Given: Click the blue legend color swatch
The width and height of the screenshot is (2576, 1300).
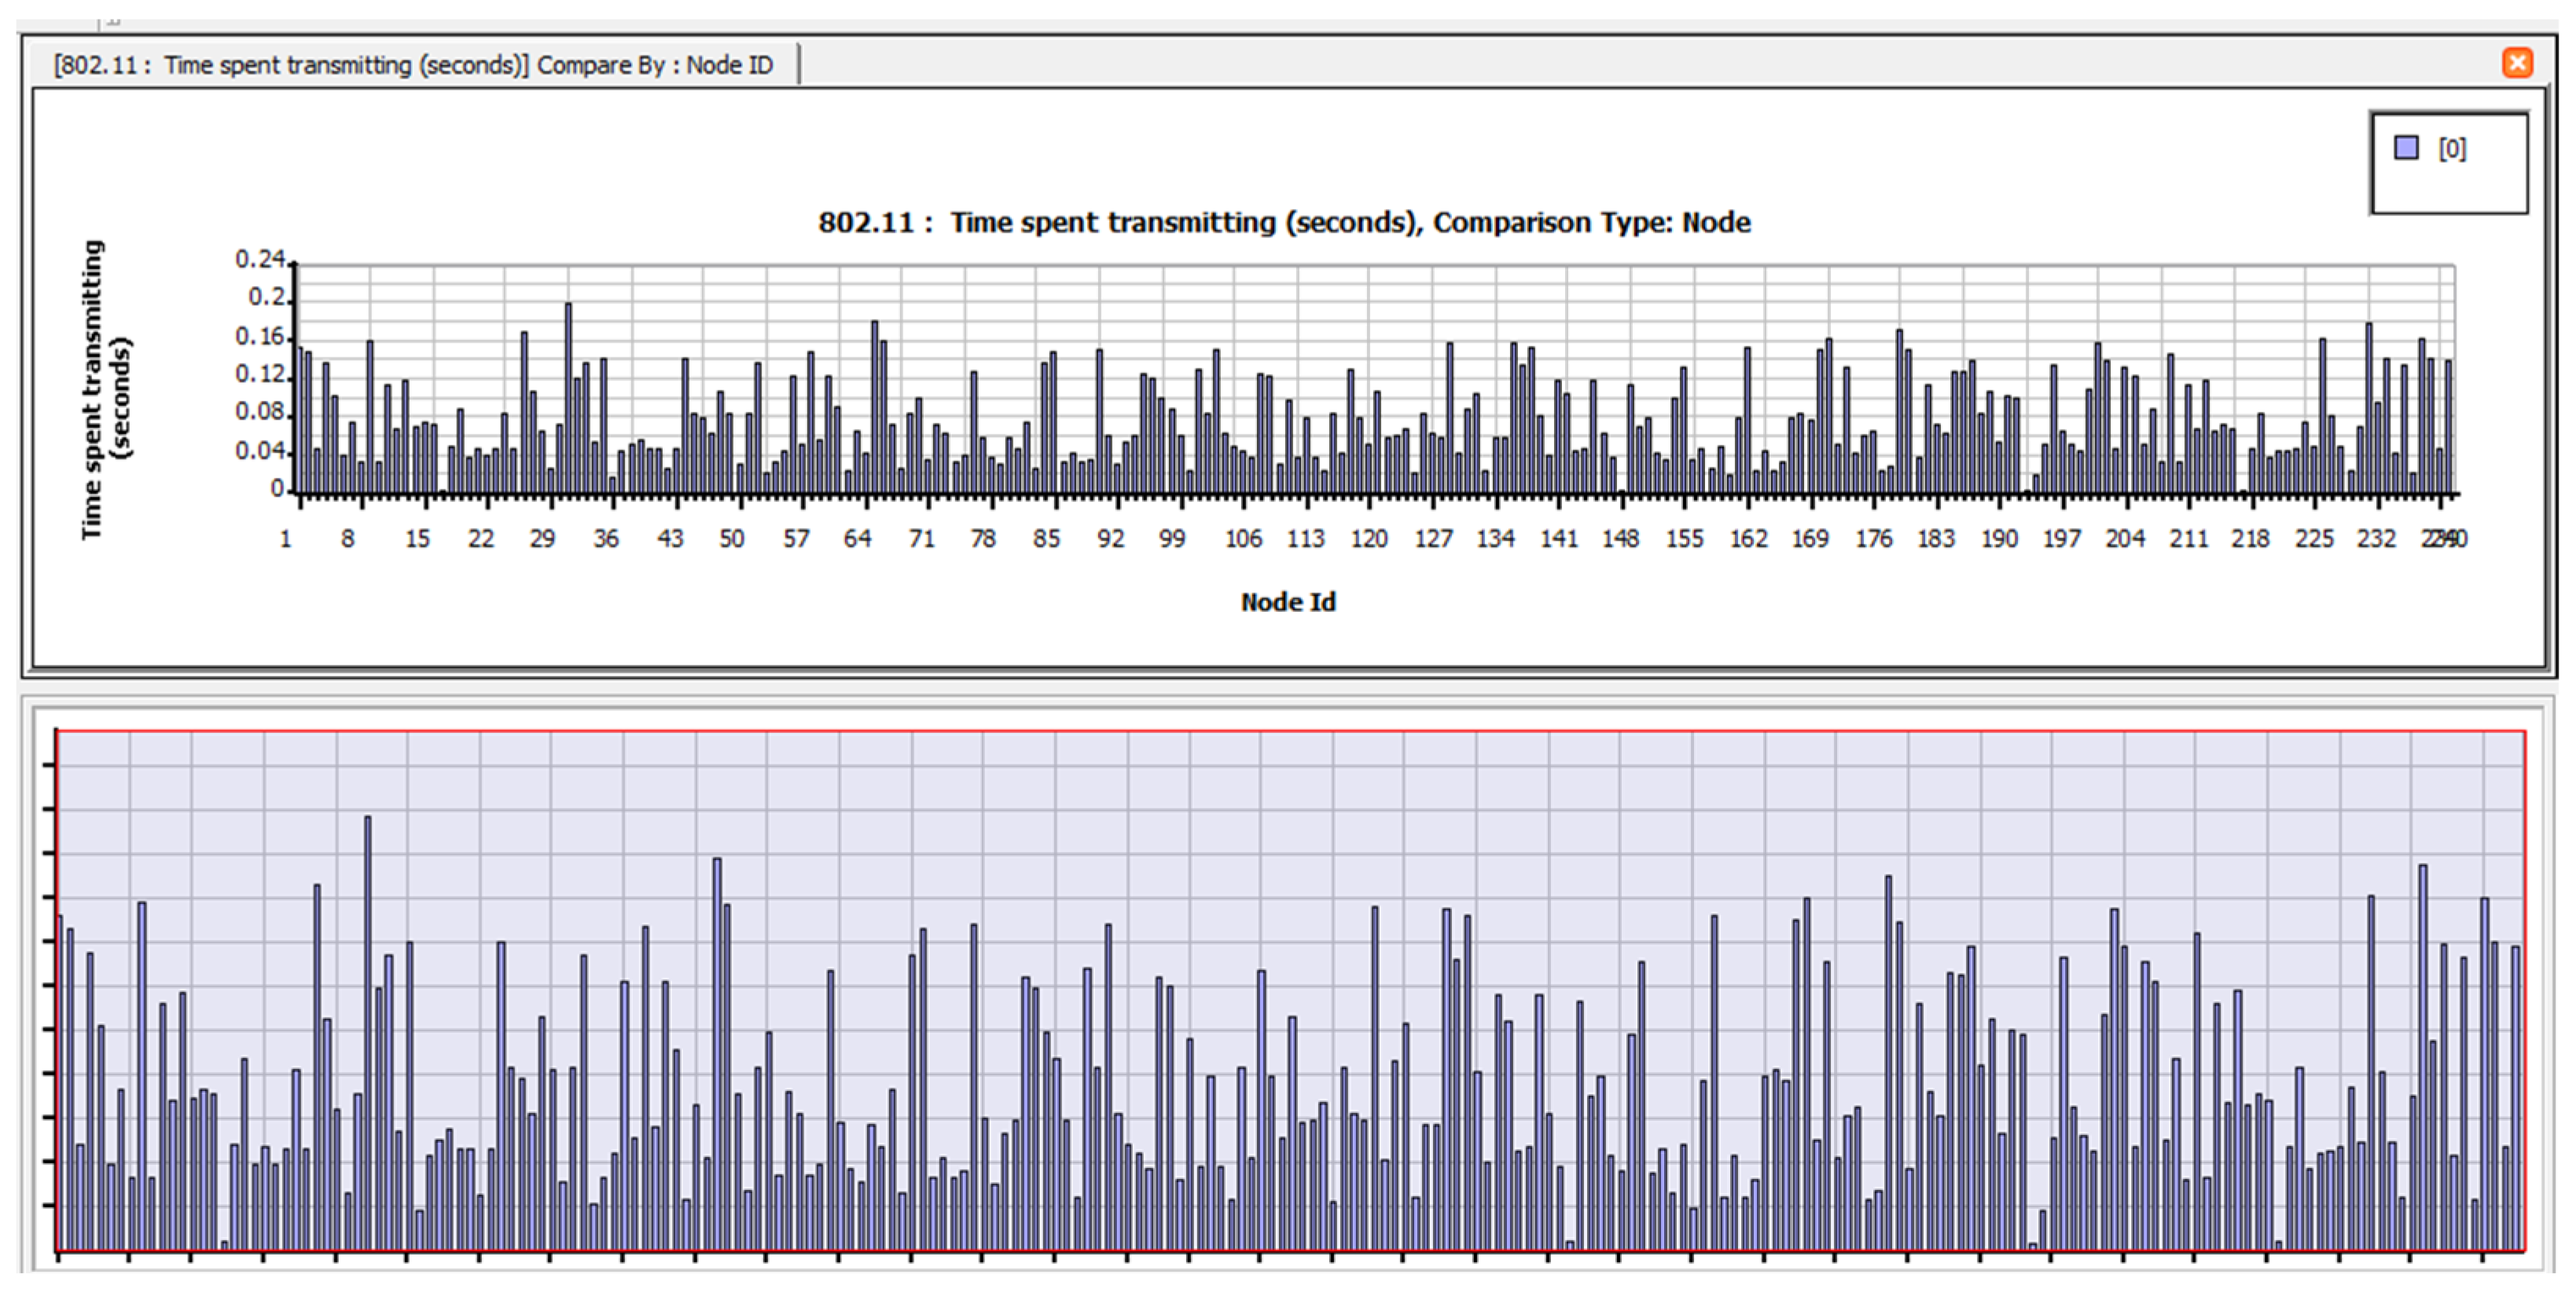Looking at the screenshot, I should (2406, 148).
